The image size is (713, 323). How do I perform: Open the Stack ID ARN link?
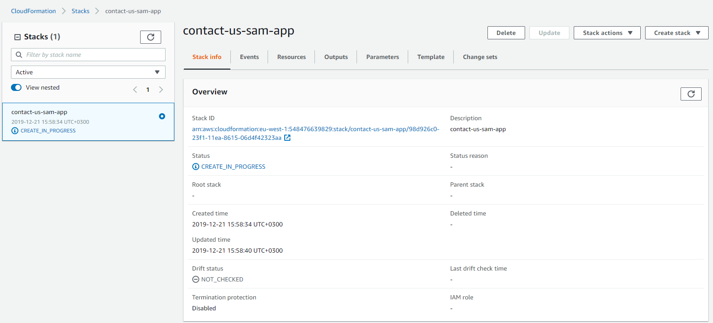point(315,133)
